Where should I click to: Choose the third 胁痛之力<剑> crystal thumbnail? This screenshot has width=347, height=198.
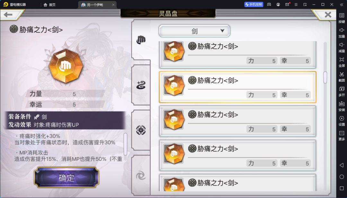coord(174,120)
